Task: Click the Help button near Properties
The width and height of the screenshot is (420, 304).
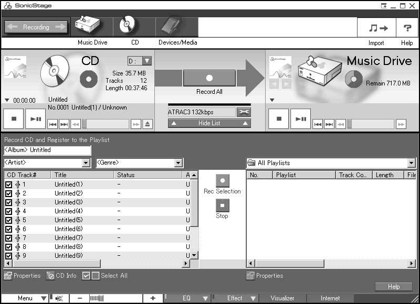Action: 393,287
